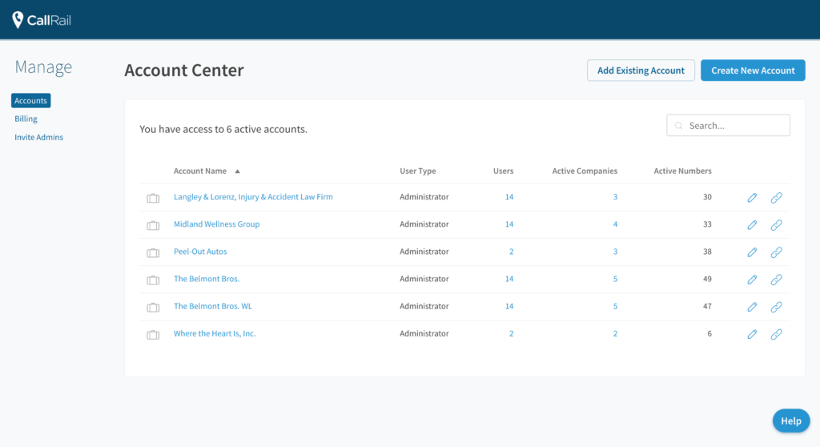
Task: Open Midland Wellness Group account
Action: pos(216,224)
